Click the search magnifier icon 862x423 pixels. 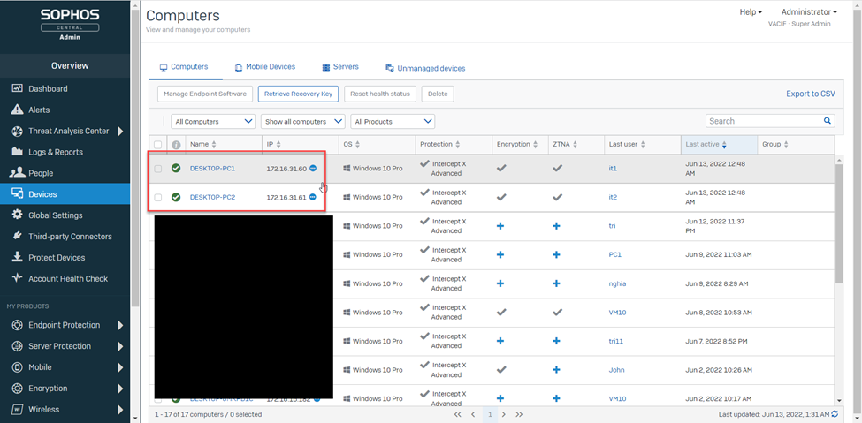coord(827,121)
